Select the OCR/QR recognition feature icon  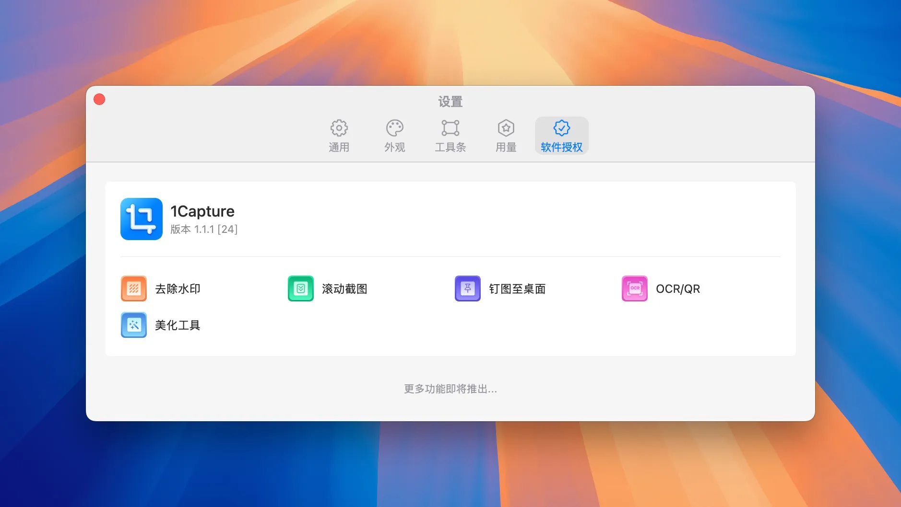point(634,288)
